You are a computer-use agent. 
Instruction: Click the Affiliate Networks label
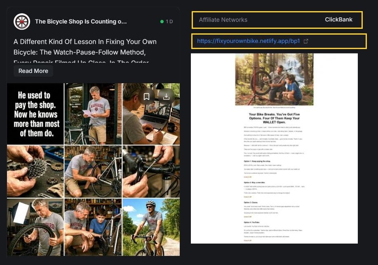tap(223, 20)
